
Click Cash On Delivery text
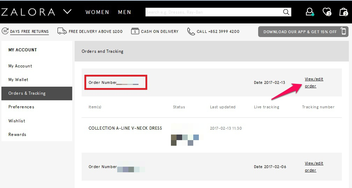point(160,31)
